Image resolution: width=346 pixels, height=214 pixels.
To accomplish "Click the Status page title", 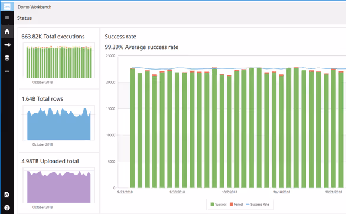I will (x=24, y=18).
